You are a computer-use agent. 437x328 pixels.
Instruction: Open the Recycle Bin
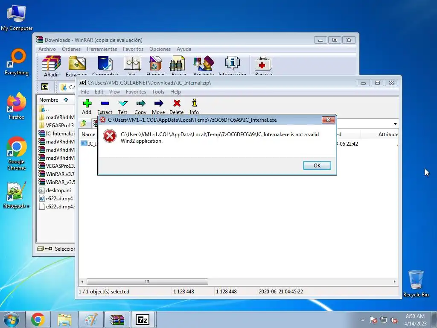point(416,284)
